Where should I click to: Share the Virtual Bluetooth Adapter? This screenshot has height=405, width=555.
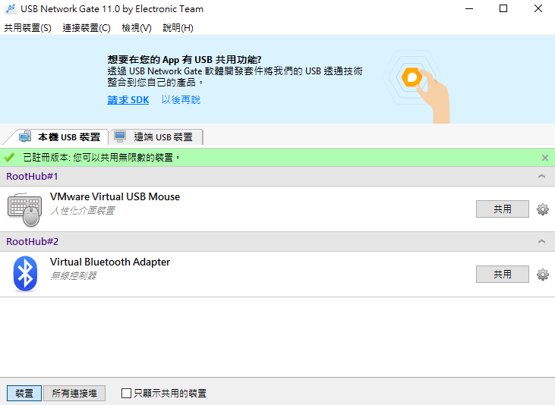point(503,275)
